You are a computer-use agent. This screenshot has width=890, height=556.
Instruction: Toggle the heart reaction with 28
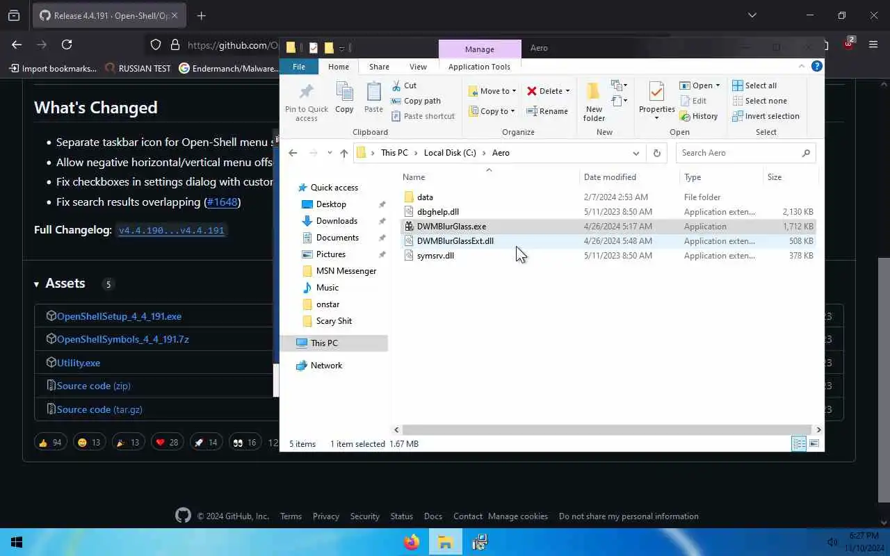[167, 442]
